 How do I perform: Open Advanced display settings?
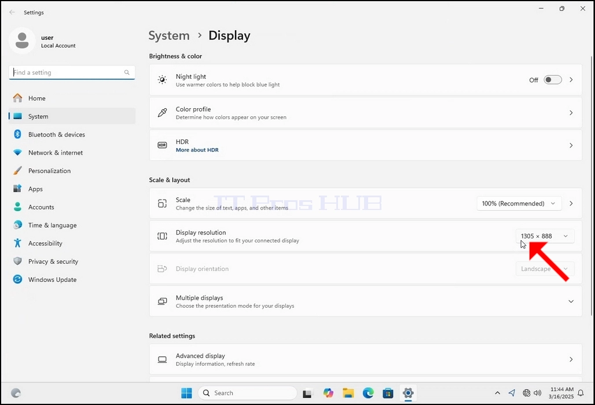(365, 359)
